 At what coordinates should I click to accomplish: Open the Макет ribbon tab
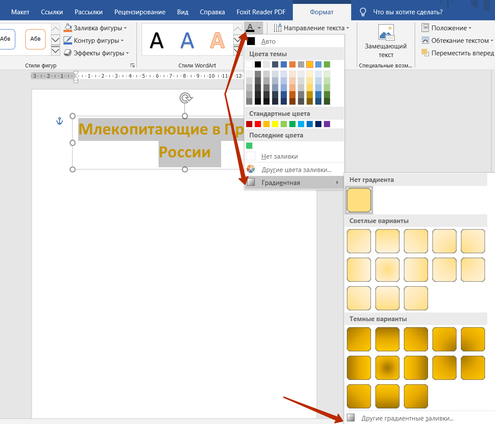click(20, 12)
